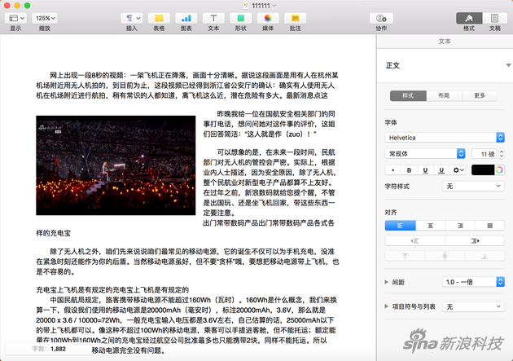Click the black text color swatch
This screenshot has height=361, width=513.
(x=483, y=169)
